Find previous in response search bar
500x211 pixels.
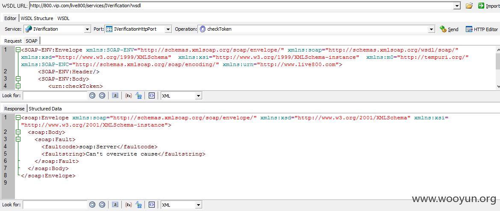102,205
